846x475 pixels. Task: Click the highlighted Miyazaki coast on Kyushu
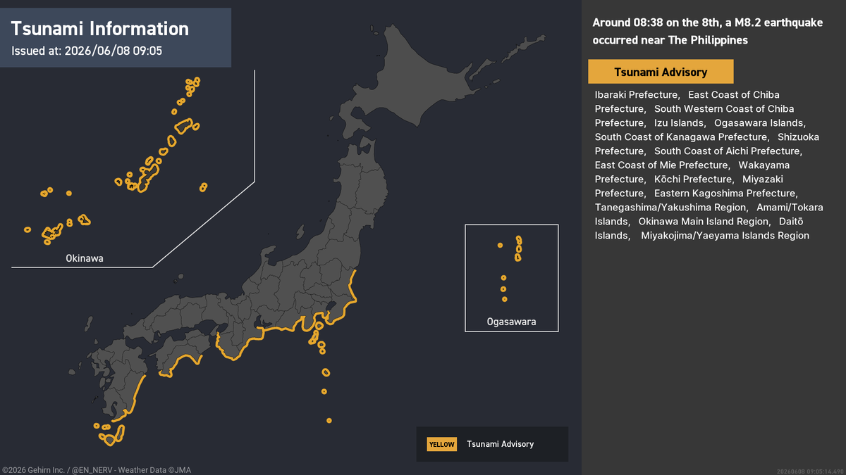(139, 393)
